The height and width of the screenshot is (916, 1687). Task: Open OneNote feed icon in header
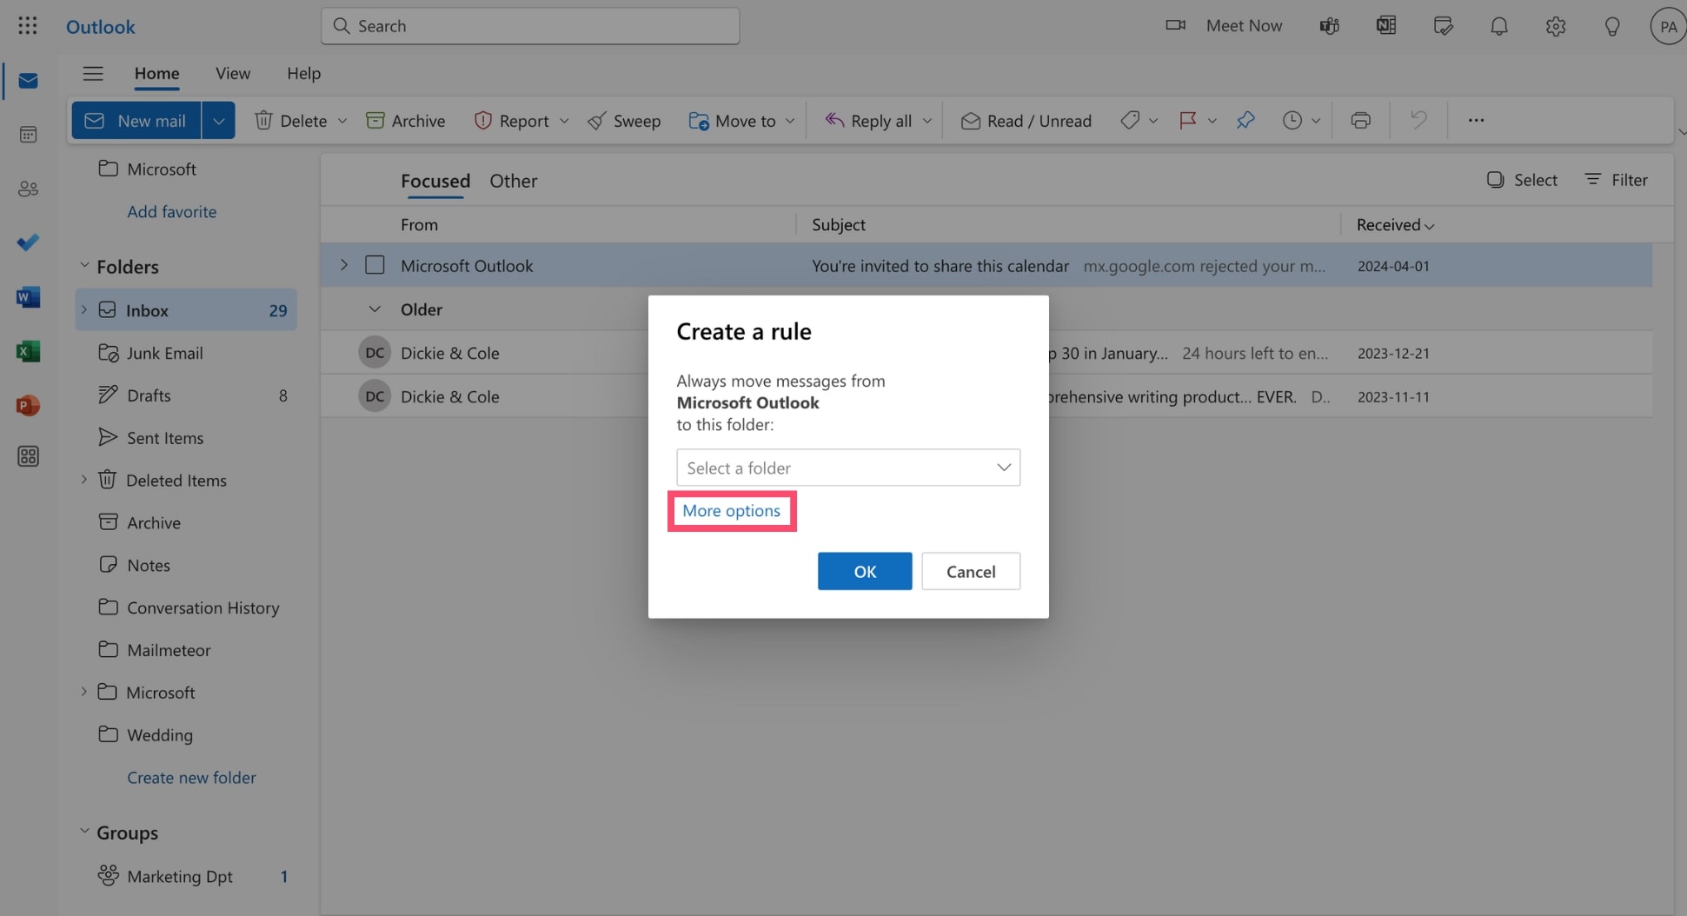coord(1386,26)
